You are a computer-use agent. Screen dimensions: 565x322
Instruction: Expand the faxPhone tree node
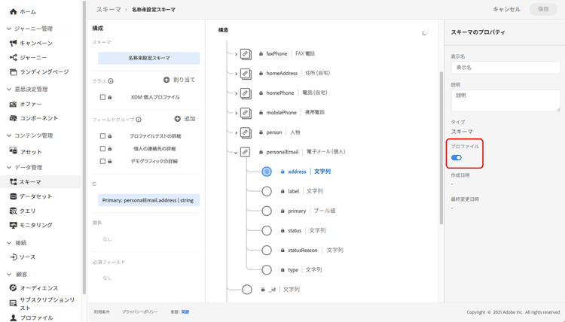tap(236, 54)
